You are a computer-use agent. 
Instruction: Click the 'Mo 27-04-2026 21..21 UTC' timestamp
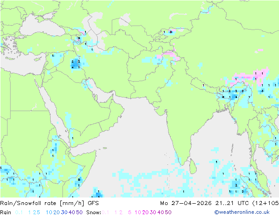point(206,203)
